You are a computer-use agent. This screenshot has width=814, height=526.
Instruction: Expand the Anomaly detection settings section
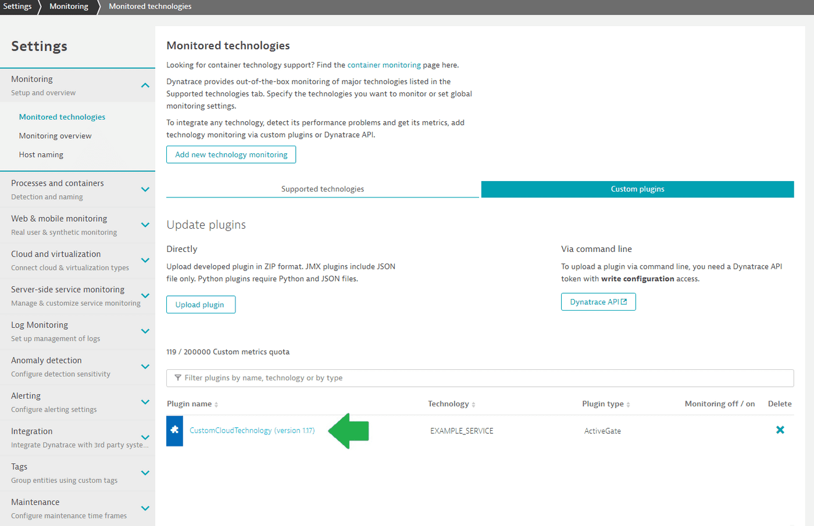(x=145, y=366)
